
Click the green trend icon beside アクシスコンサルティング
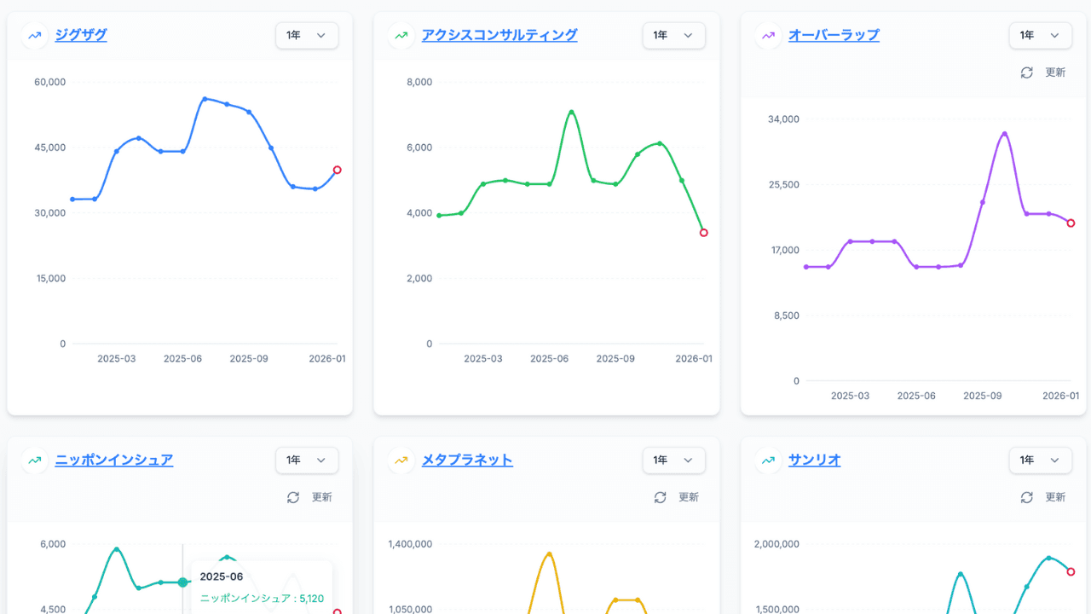coord(401,36)
